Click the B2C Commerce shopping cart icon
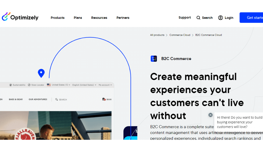 coord(154,59)
